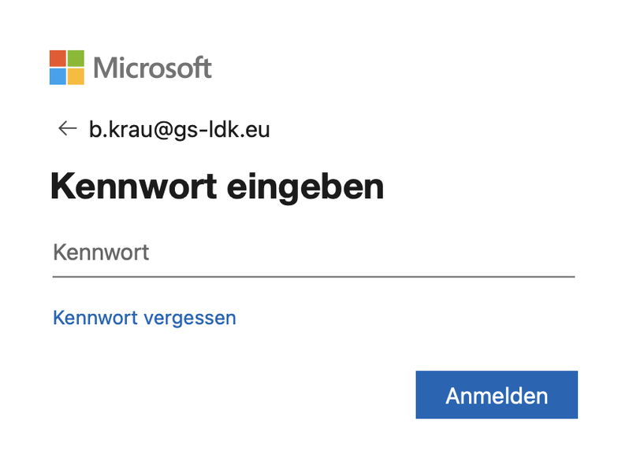Click the yellow square of Microsoft logo
The image size is (629, 472).
(x=76, y=76)
